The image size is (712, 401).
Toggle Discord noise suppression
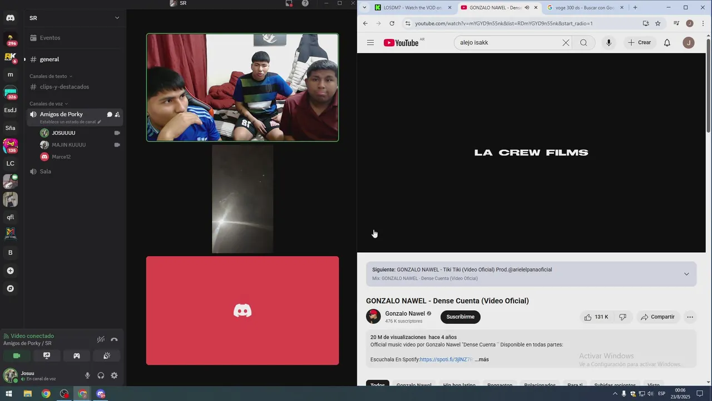(x=101, y=339)
